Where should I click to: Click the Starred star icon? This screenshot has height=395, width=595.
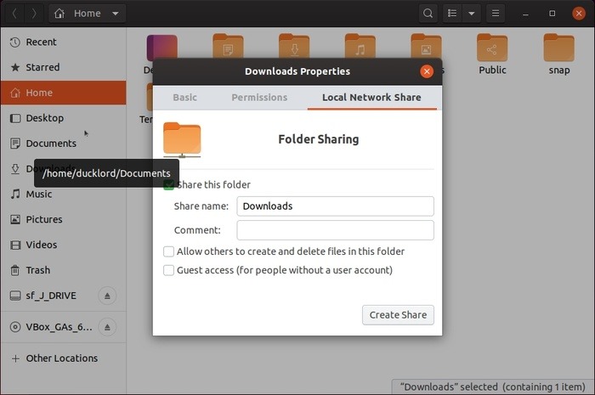[x=15, y=67]
